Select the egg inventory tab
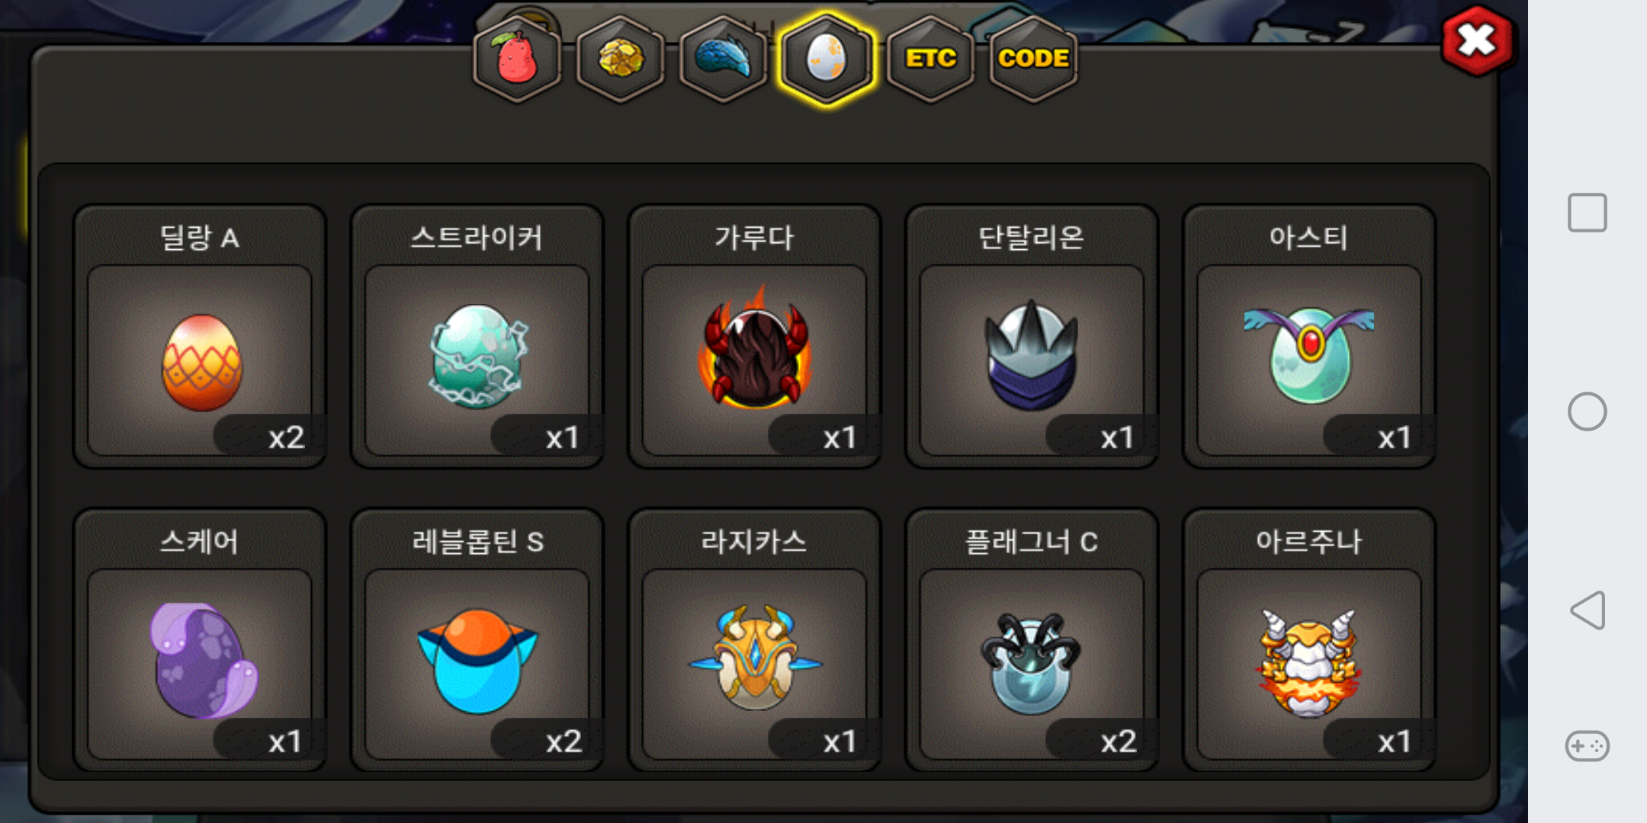1647x823 pixels. tap(827, 59)
